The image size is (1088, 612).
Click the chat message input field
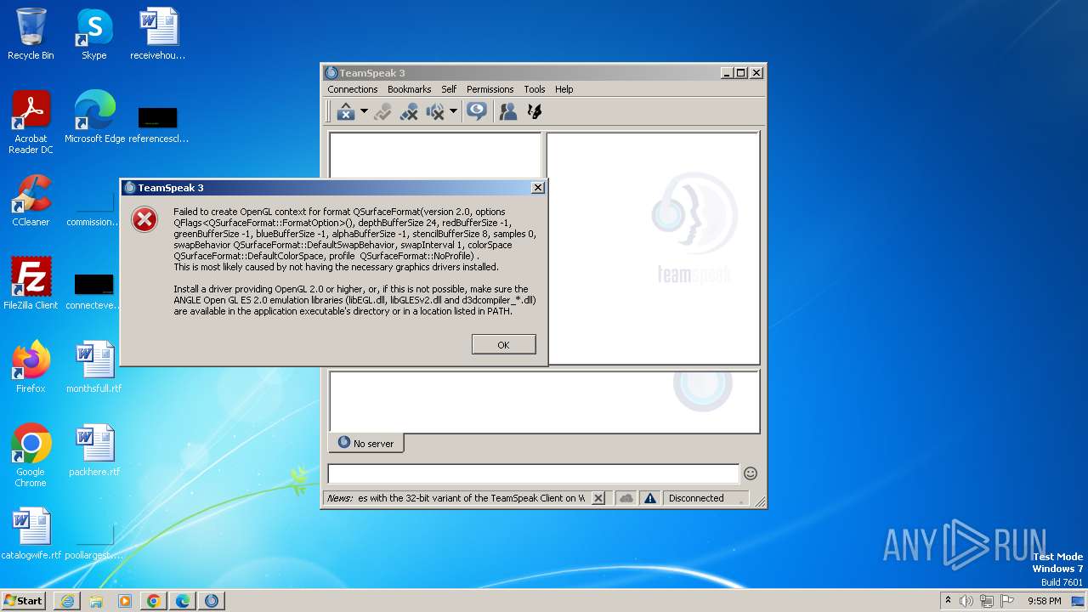point(534,473)
